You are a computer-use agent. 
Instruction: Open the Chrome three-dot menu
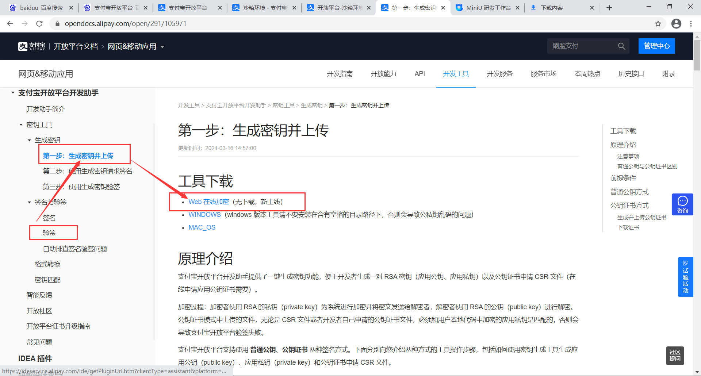pos(691,24)
